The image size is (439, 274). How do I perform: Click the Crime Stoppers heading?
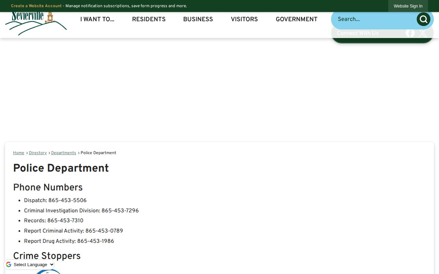click(x=47, y=256)
